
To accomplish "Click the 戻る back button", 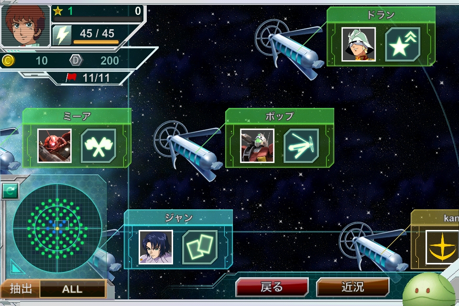I will click(x=272, y=287).
